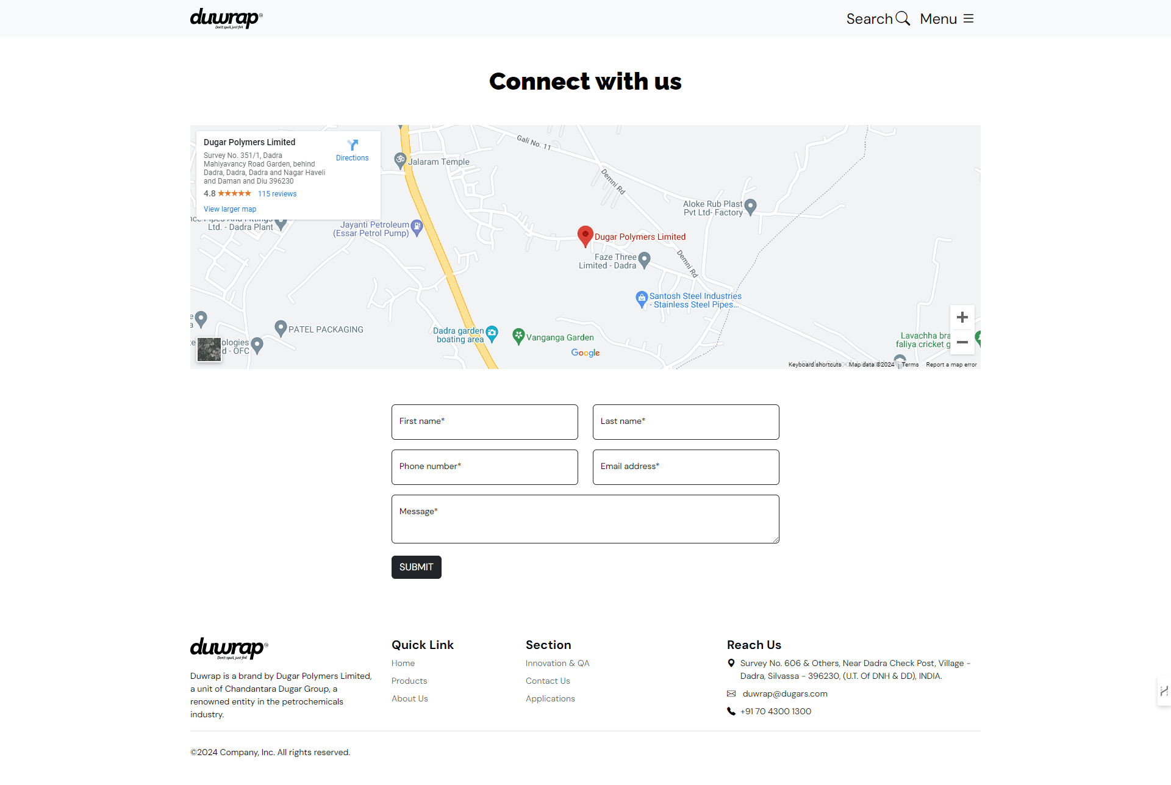Image resolution: width=1171 pixels, height=785 pixels.
Task: Open the hamburger Menu icon
Action: click(x=969, y=19)
